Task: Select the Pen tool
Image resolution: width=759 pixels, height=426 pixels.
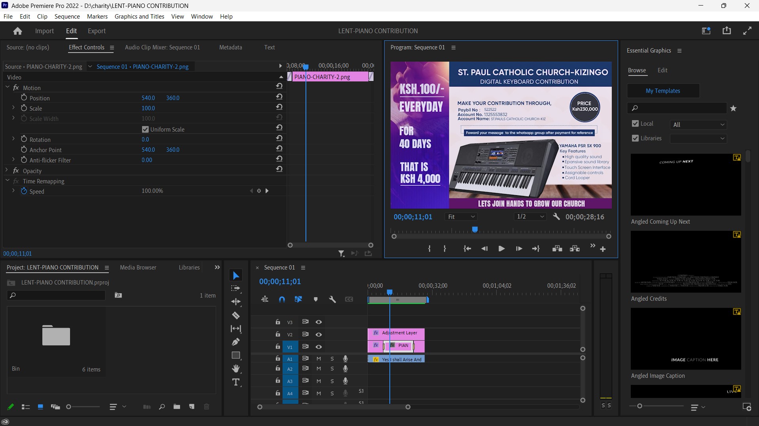Action: [236, 342]
